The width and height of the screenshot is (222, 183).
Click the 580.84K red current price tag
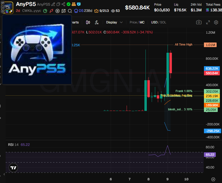coord(212,73)
